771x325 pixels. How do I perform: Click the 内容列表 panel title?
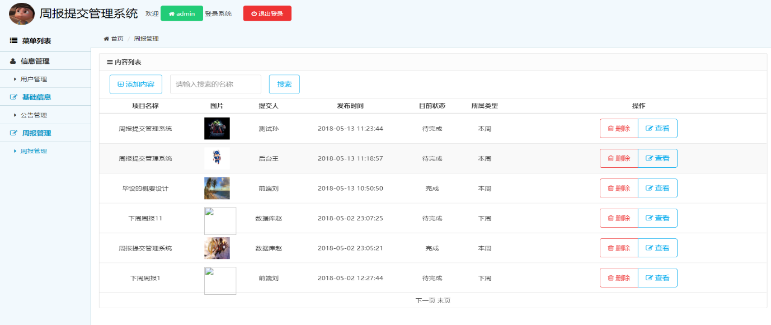point(128,62)
